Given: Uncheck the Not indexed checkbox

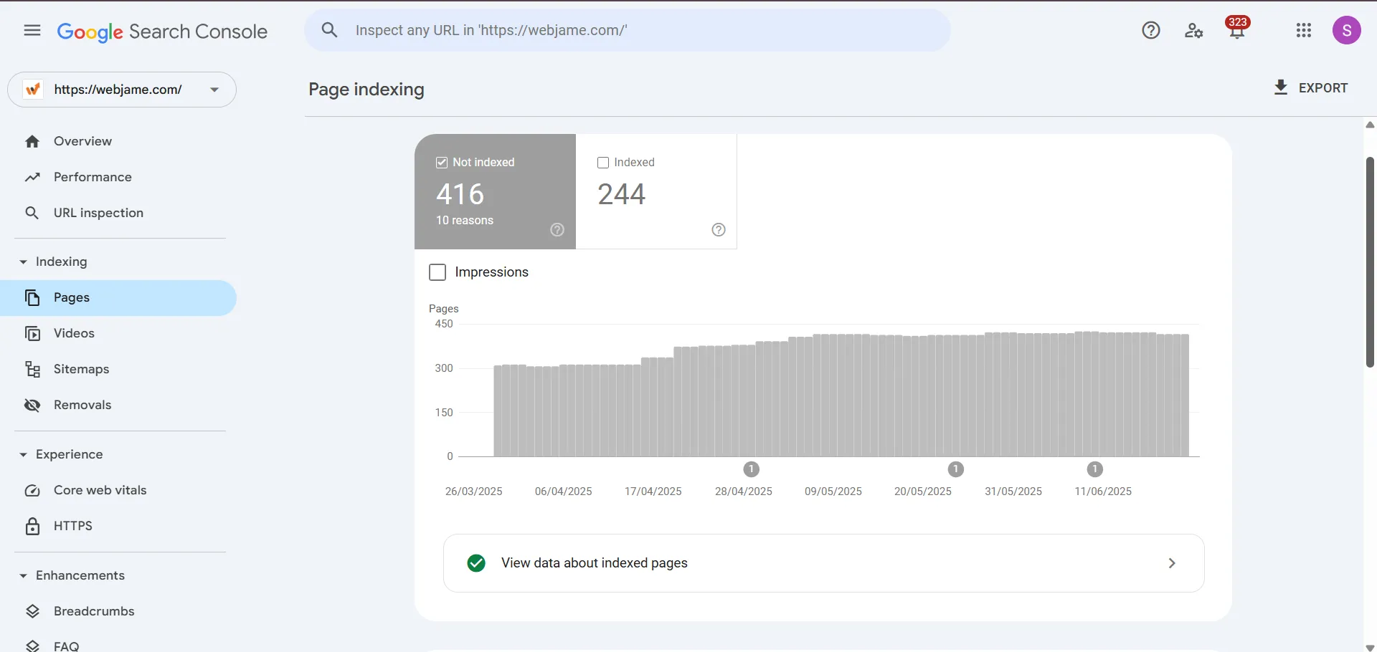Looking at the screenshot, I should tap(442, 163).
